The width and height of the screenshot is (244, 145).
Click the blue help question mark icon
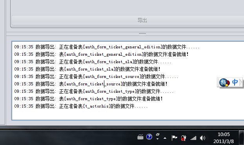pos(149,137)
